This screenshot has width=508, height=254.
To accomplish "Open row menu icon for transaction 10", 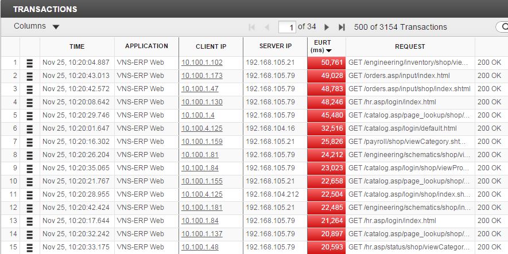I will point(29,182).
